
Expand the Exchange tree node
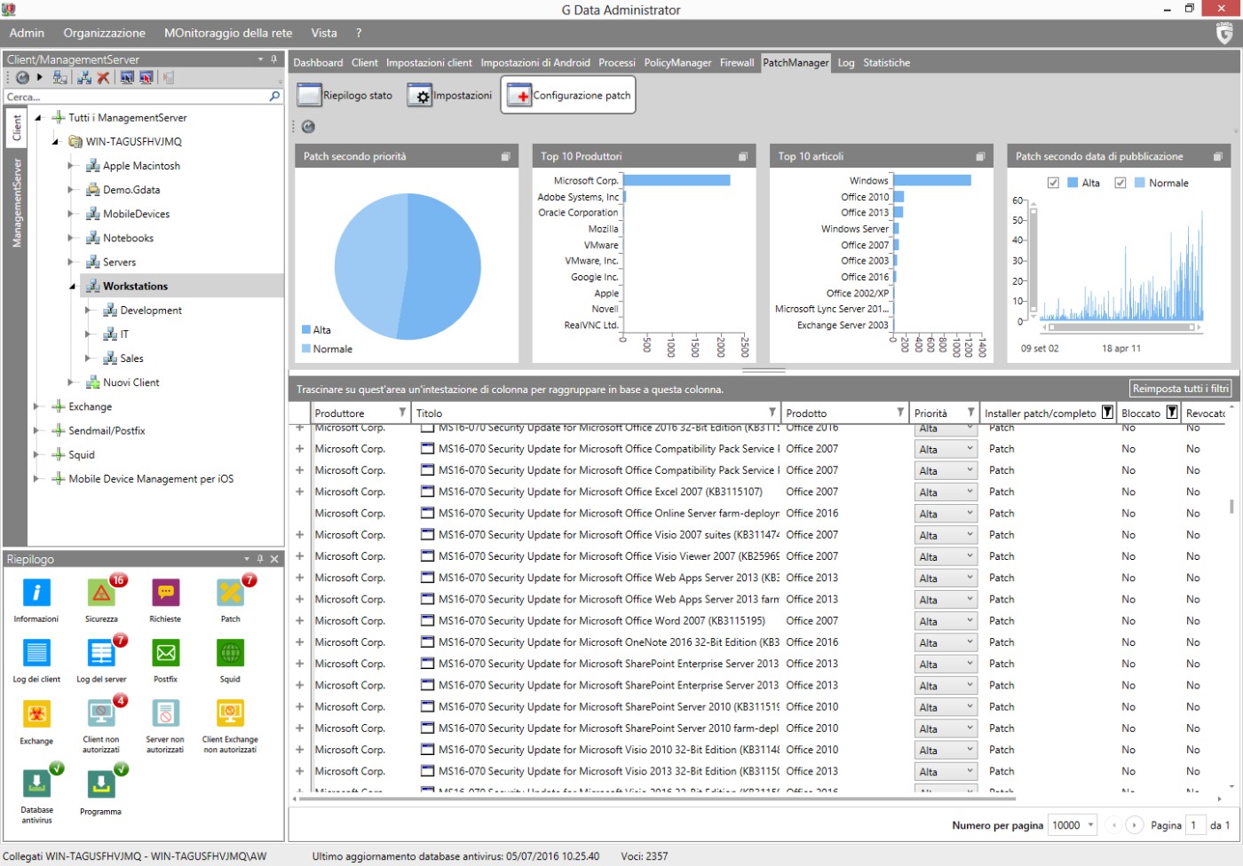click(36, 406)
